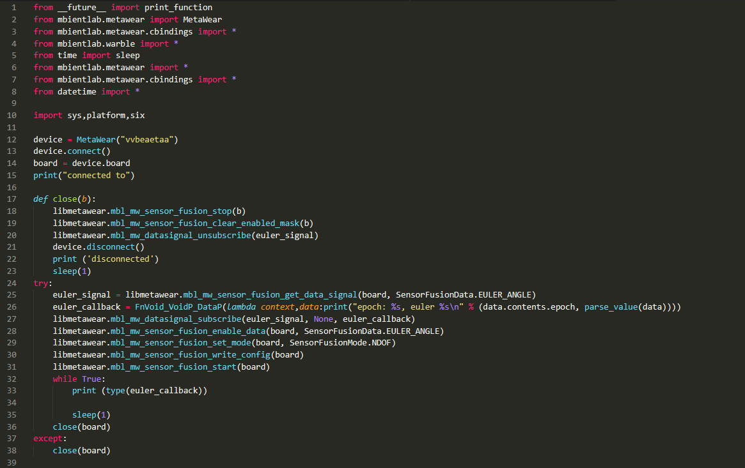Click line number 17 in the gutter
The height and width of the screenshot is (468, 745).
(13, 199)
